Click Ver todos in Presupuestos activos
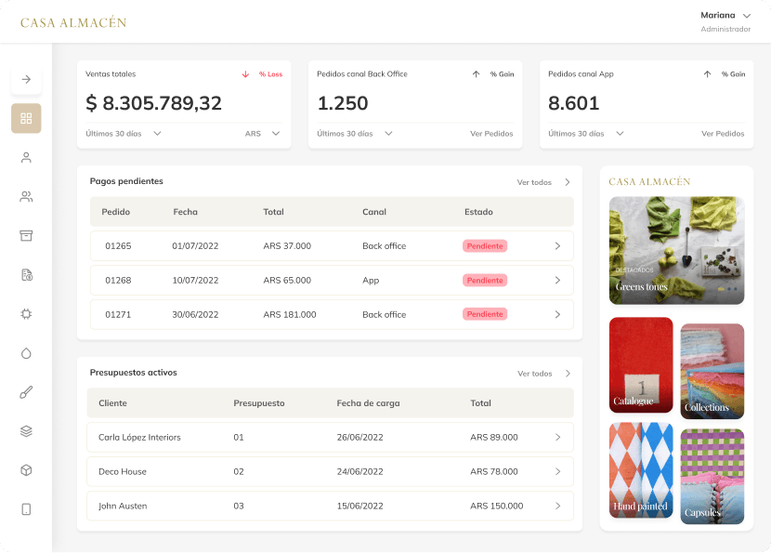 [x=543, y=374]
